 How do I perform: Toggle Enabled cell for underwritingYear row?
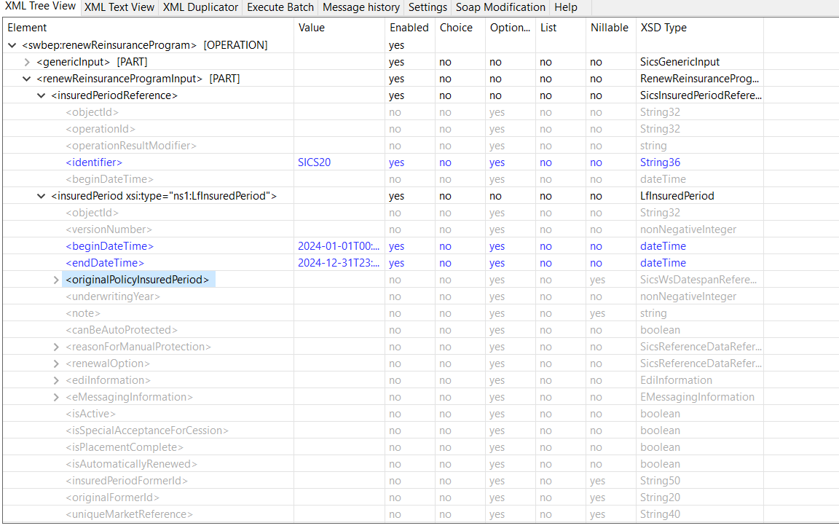point(395,296)
